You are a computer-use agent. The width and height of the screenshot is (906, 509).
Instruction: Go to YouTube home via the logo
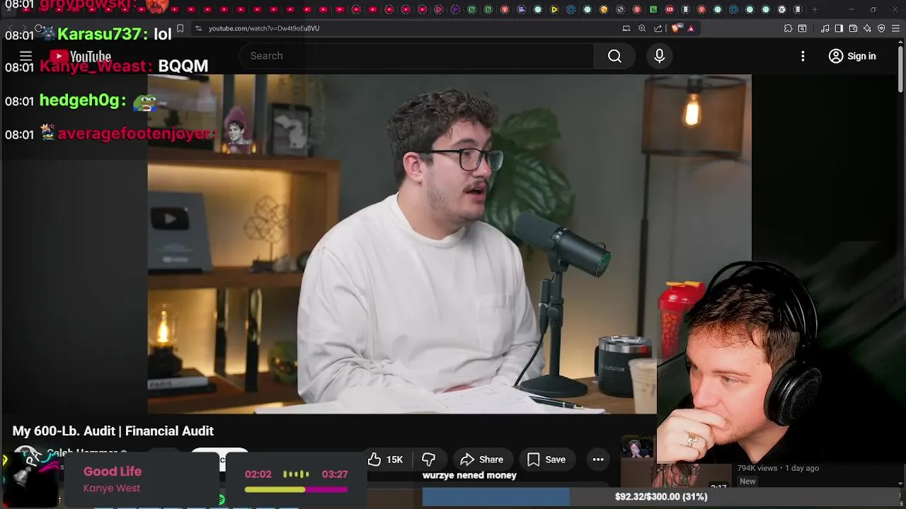click(80, 56)
